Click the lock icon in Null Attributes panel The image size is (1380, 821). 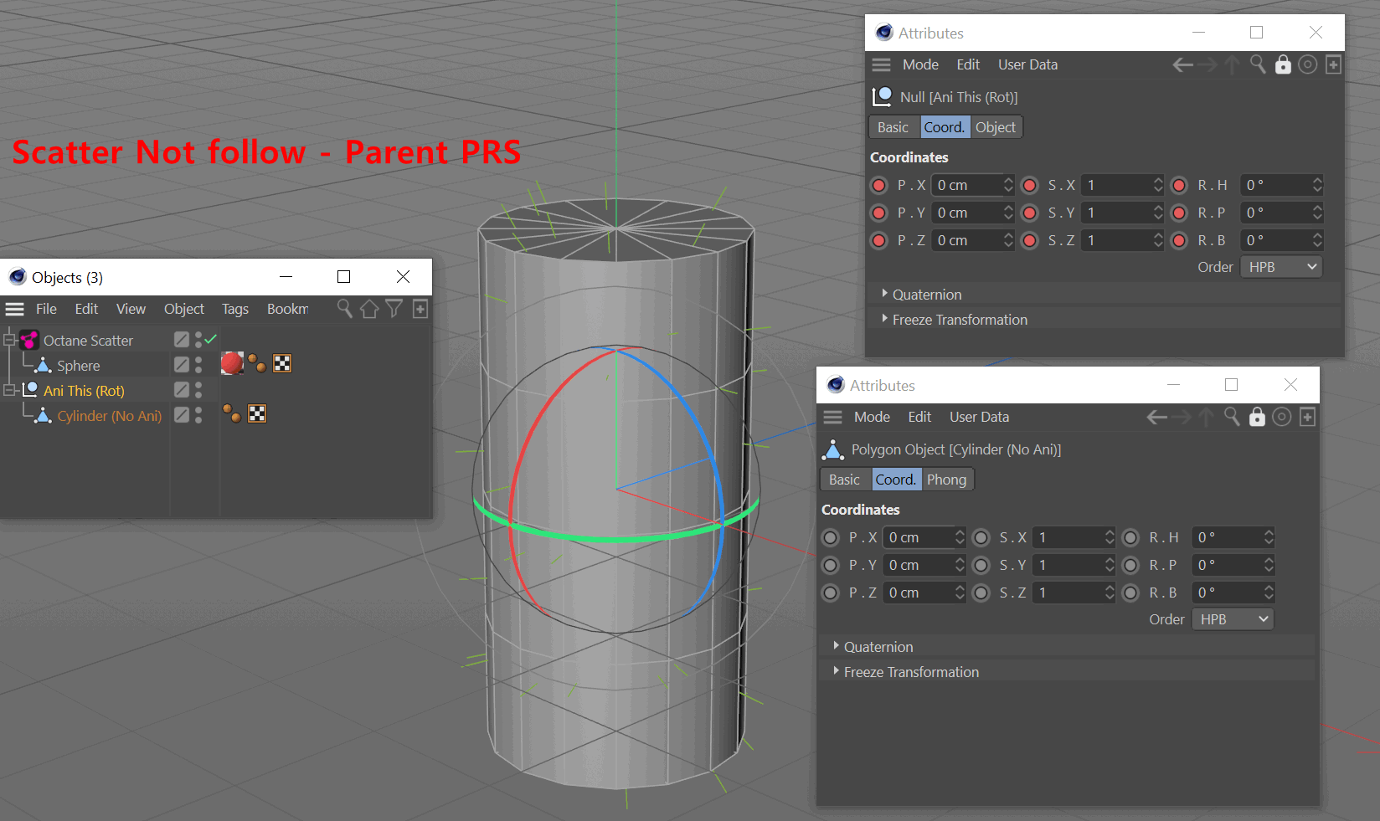pyautogui.click(x=1283, y=64)
